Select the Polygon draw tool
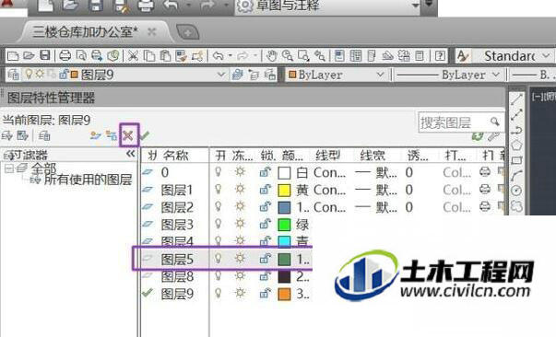 tap(516, 145)
